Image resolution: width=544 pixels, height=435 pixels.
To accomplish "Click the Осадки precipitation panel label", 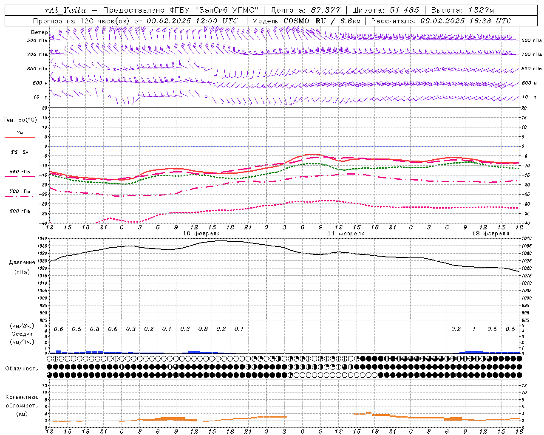I will pos(22,334).
